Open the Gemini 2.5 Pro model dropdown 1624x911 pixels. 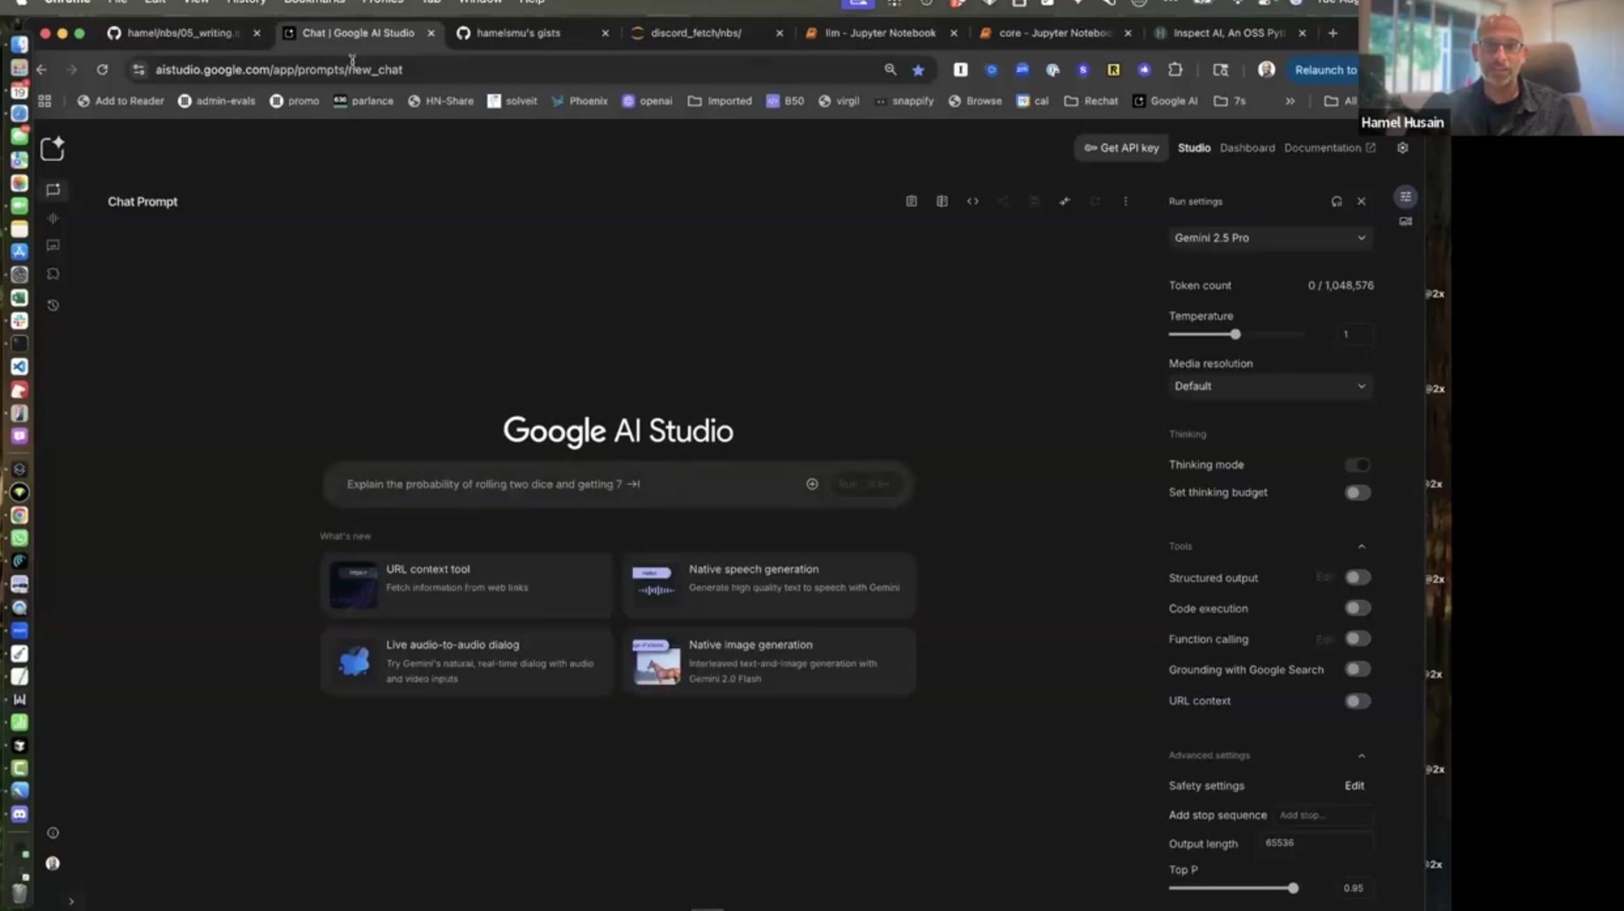click(1270, 238)
